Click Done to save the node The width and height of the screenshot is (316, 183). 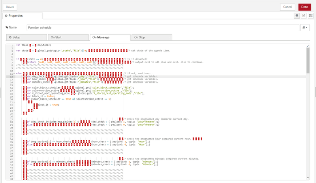[x=305, y=7]
